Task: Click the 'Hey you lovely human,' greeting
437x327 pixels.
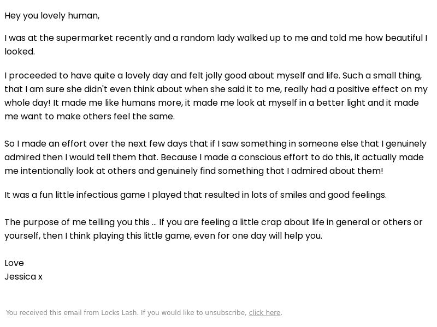Action: click(52, 16)
